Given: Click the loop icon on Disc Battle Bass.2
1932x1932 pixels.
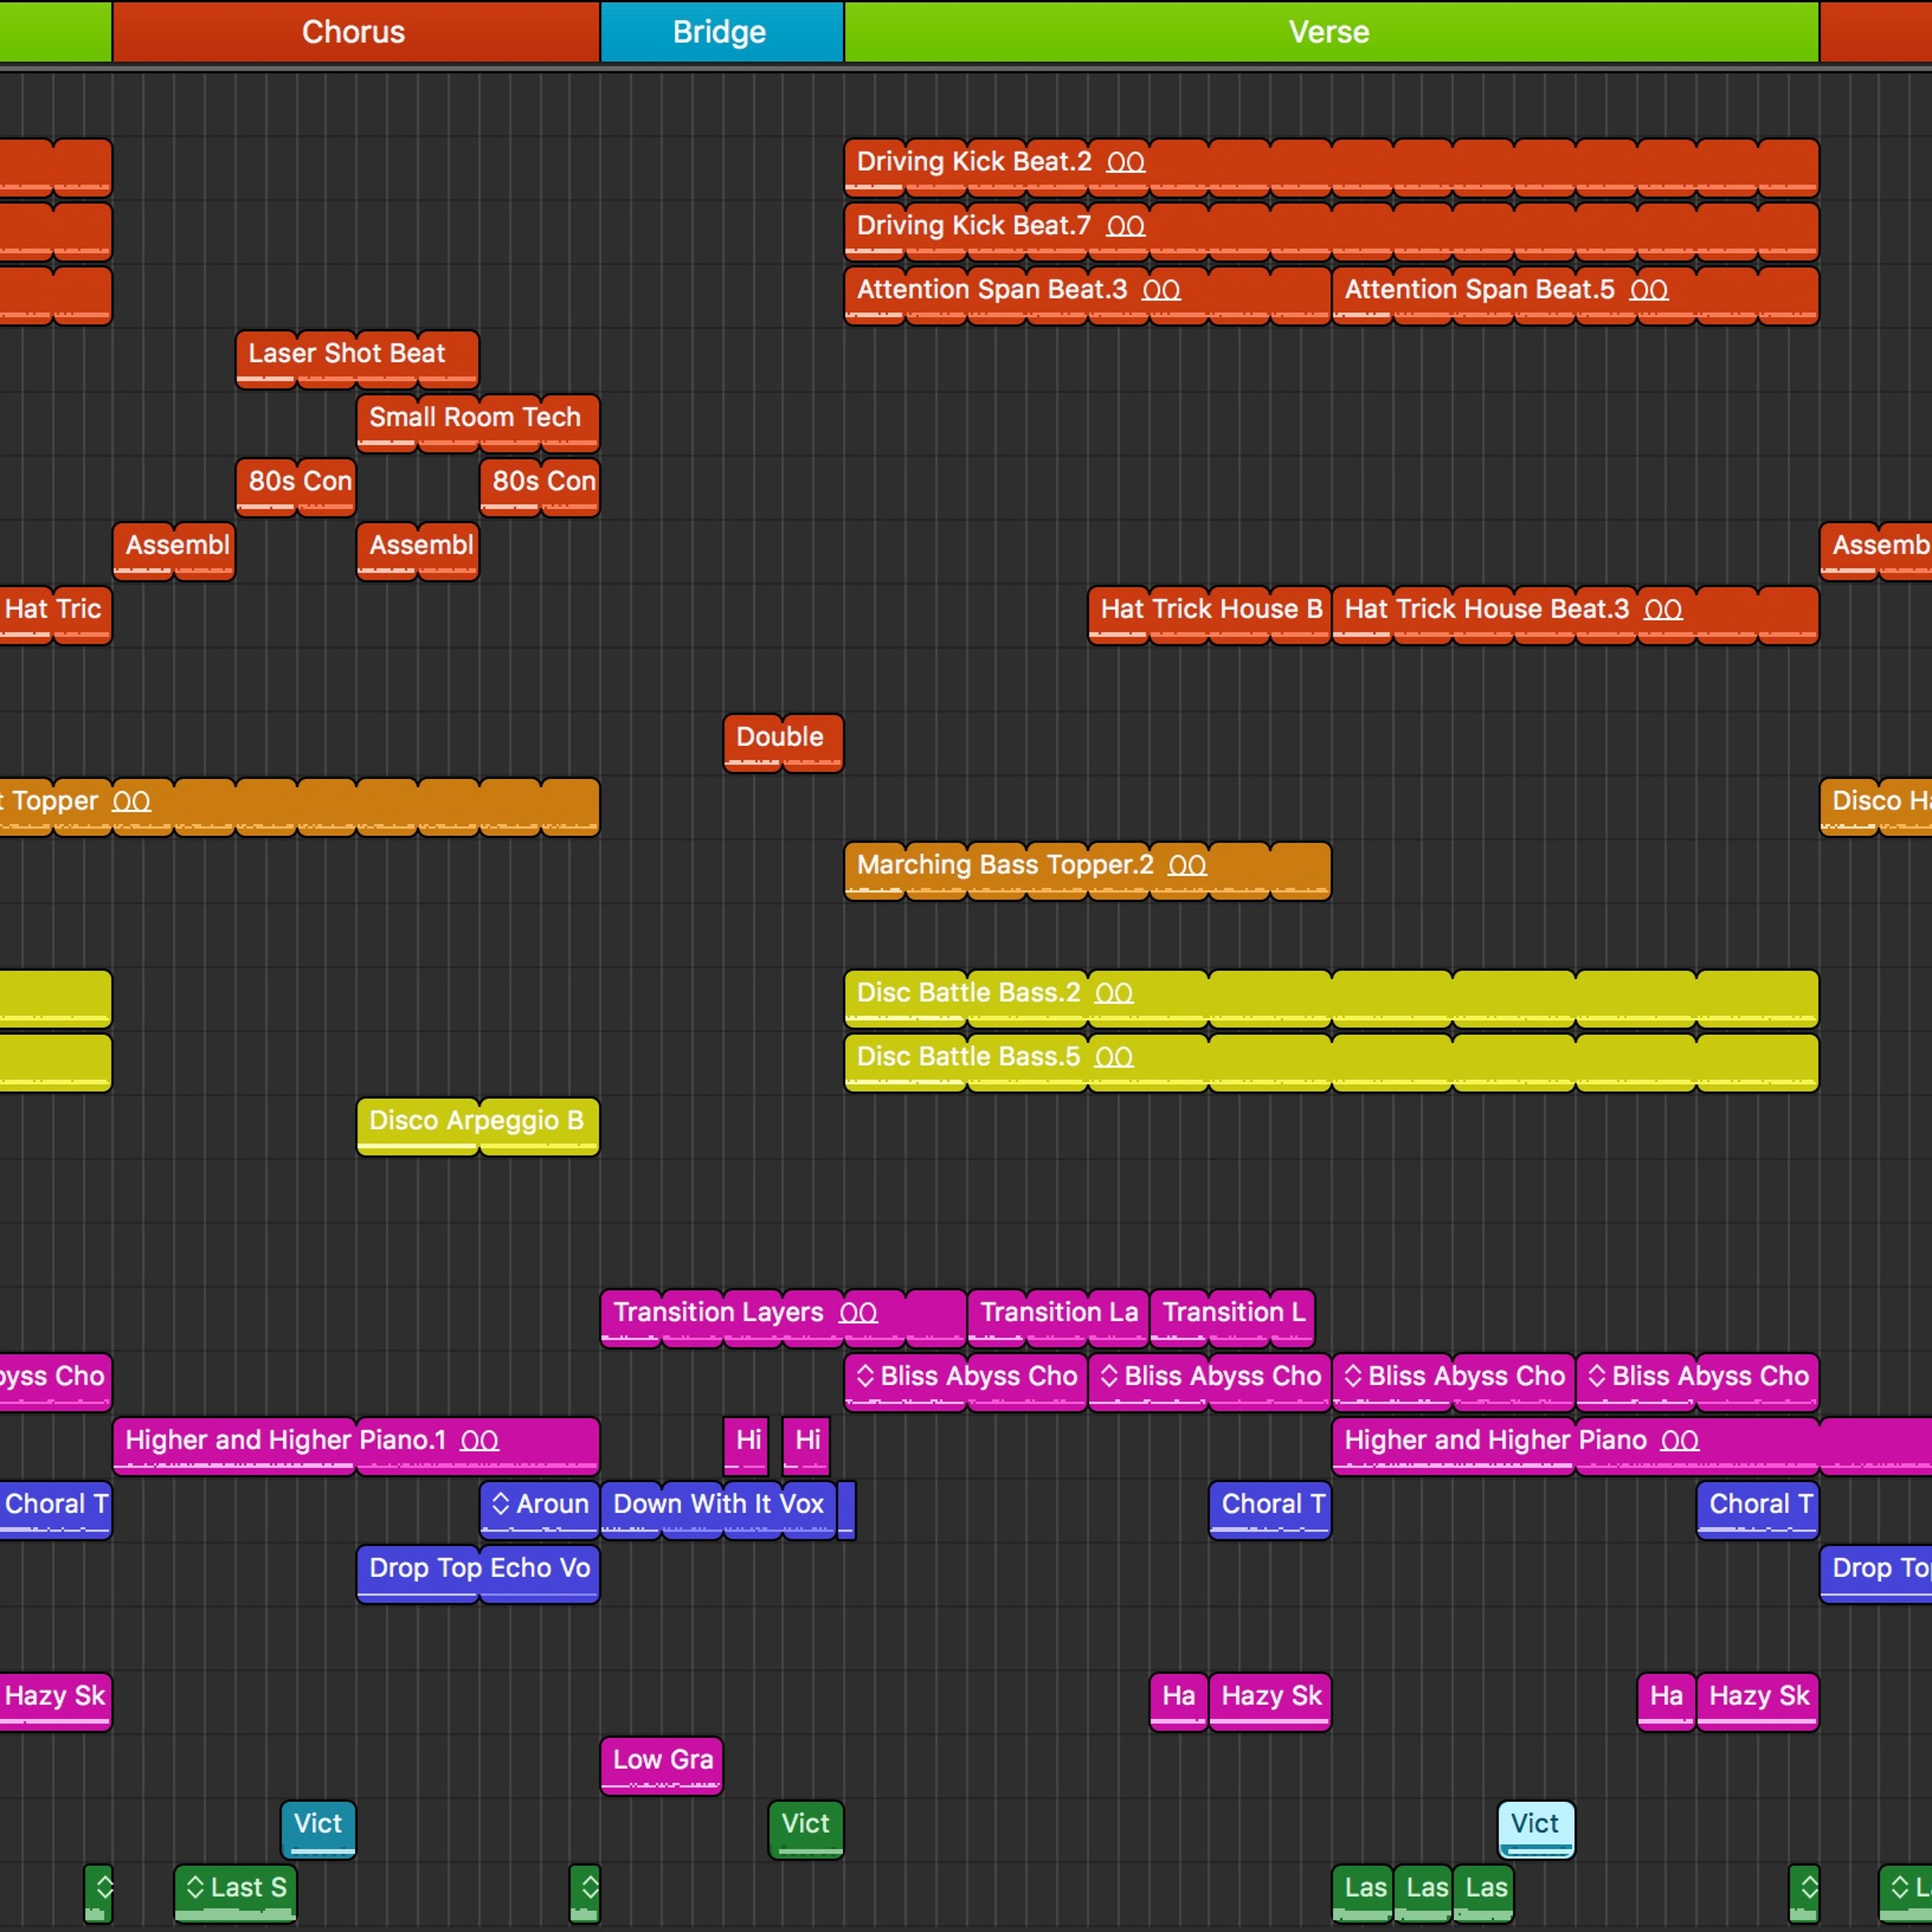Looking at the screenshot, I should coord(1114,994).
